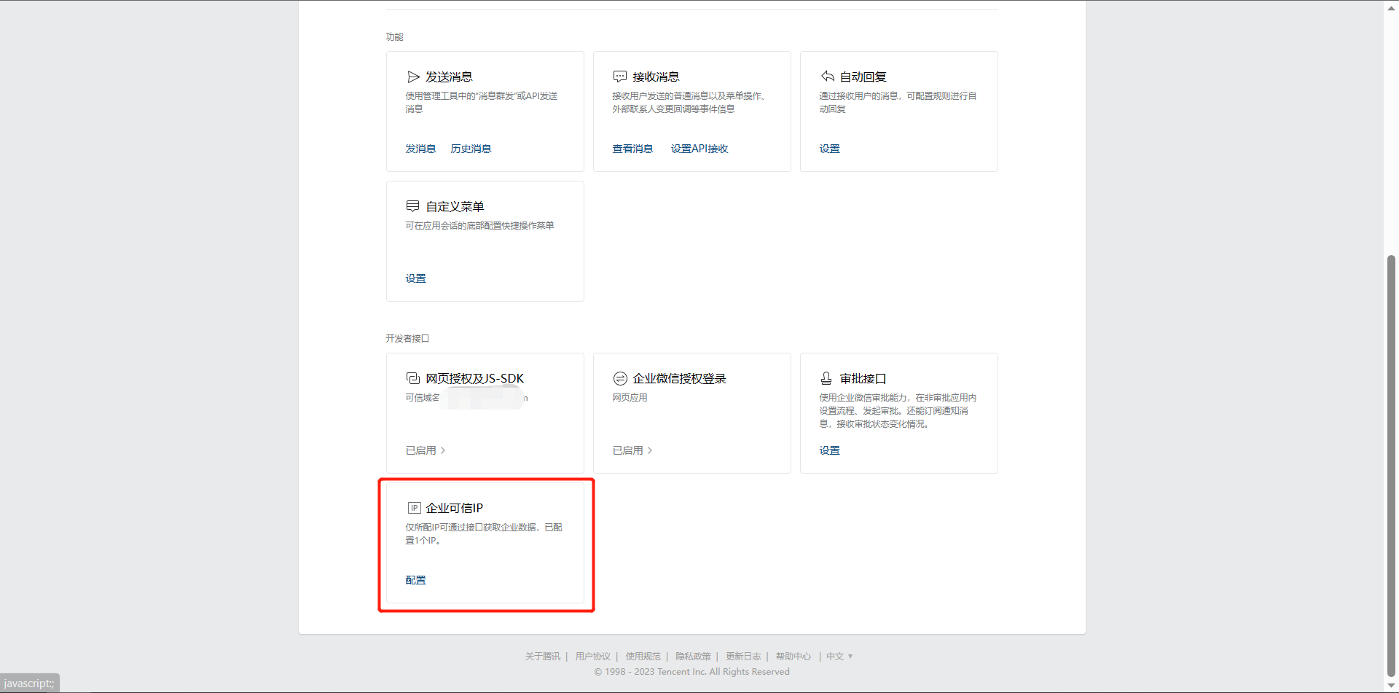Click the 自动回复 reply arrow icon
The image size is (1399, 693).
point(827,77)
